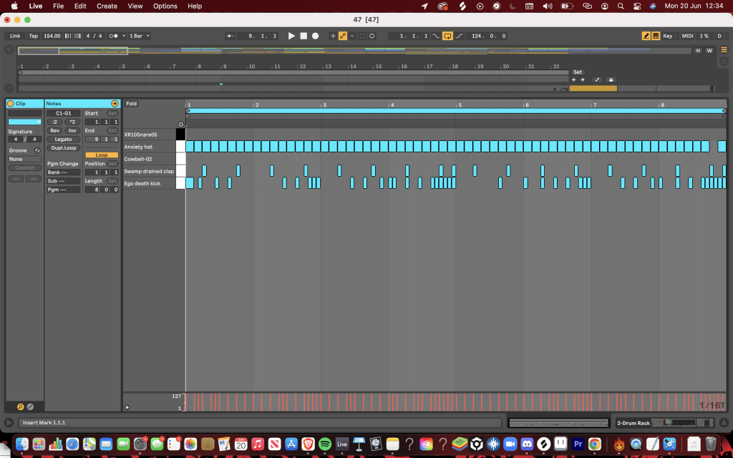Click the tempo nudge up icon

77,36
